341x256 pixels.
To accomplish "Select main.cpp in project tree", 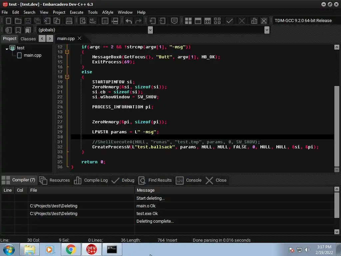I will coord(32,55).
